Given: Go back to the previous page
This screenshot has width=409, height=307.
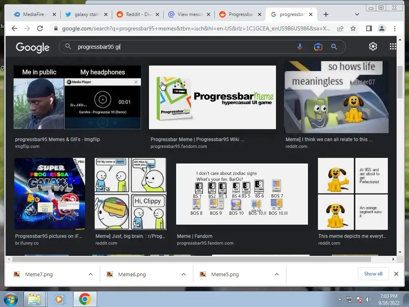Looking at the screenshot, I should 14,28.
